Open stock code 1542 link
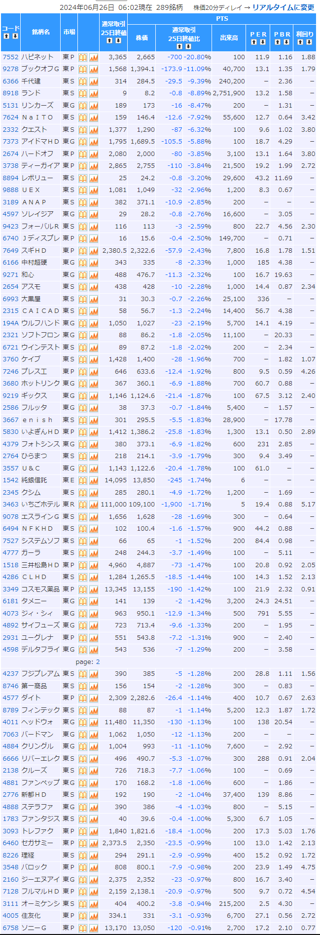This screenshot has height=935, width=320. coord(10,480)
